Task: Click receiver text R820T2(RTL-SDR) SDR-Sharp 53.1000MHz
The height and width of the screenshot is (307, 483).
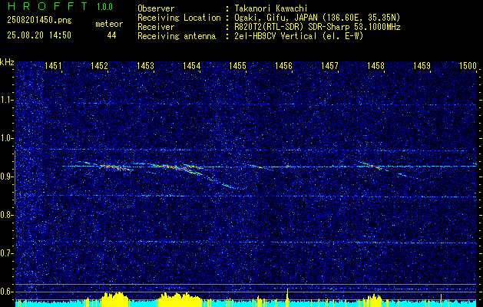Action: tap(318, 27)
